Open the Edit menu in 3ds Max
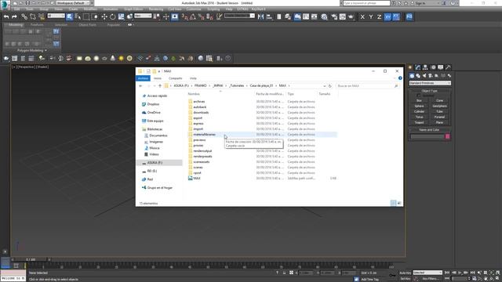502x282 pixels. point(17,9)
